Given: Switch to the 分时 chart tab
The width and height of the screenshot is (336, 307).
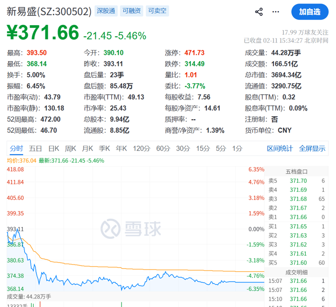Looking at the screenshot, I should click(x=17, y=148).
